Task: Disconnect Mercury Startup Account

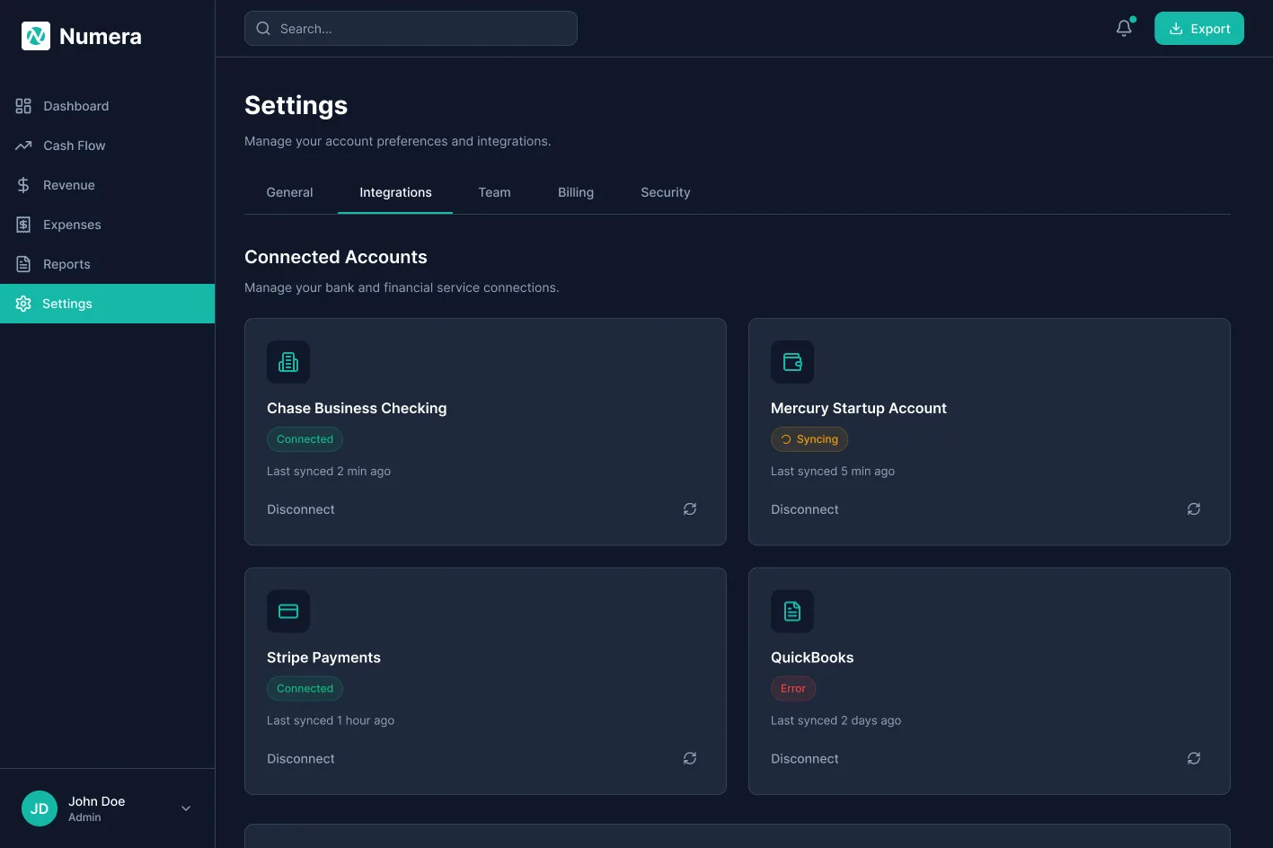Action: point(805,509)
